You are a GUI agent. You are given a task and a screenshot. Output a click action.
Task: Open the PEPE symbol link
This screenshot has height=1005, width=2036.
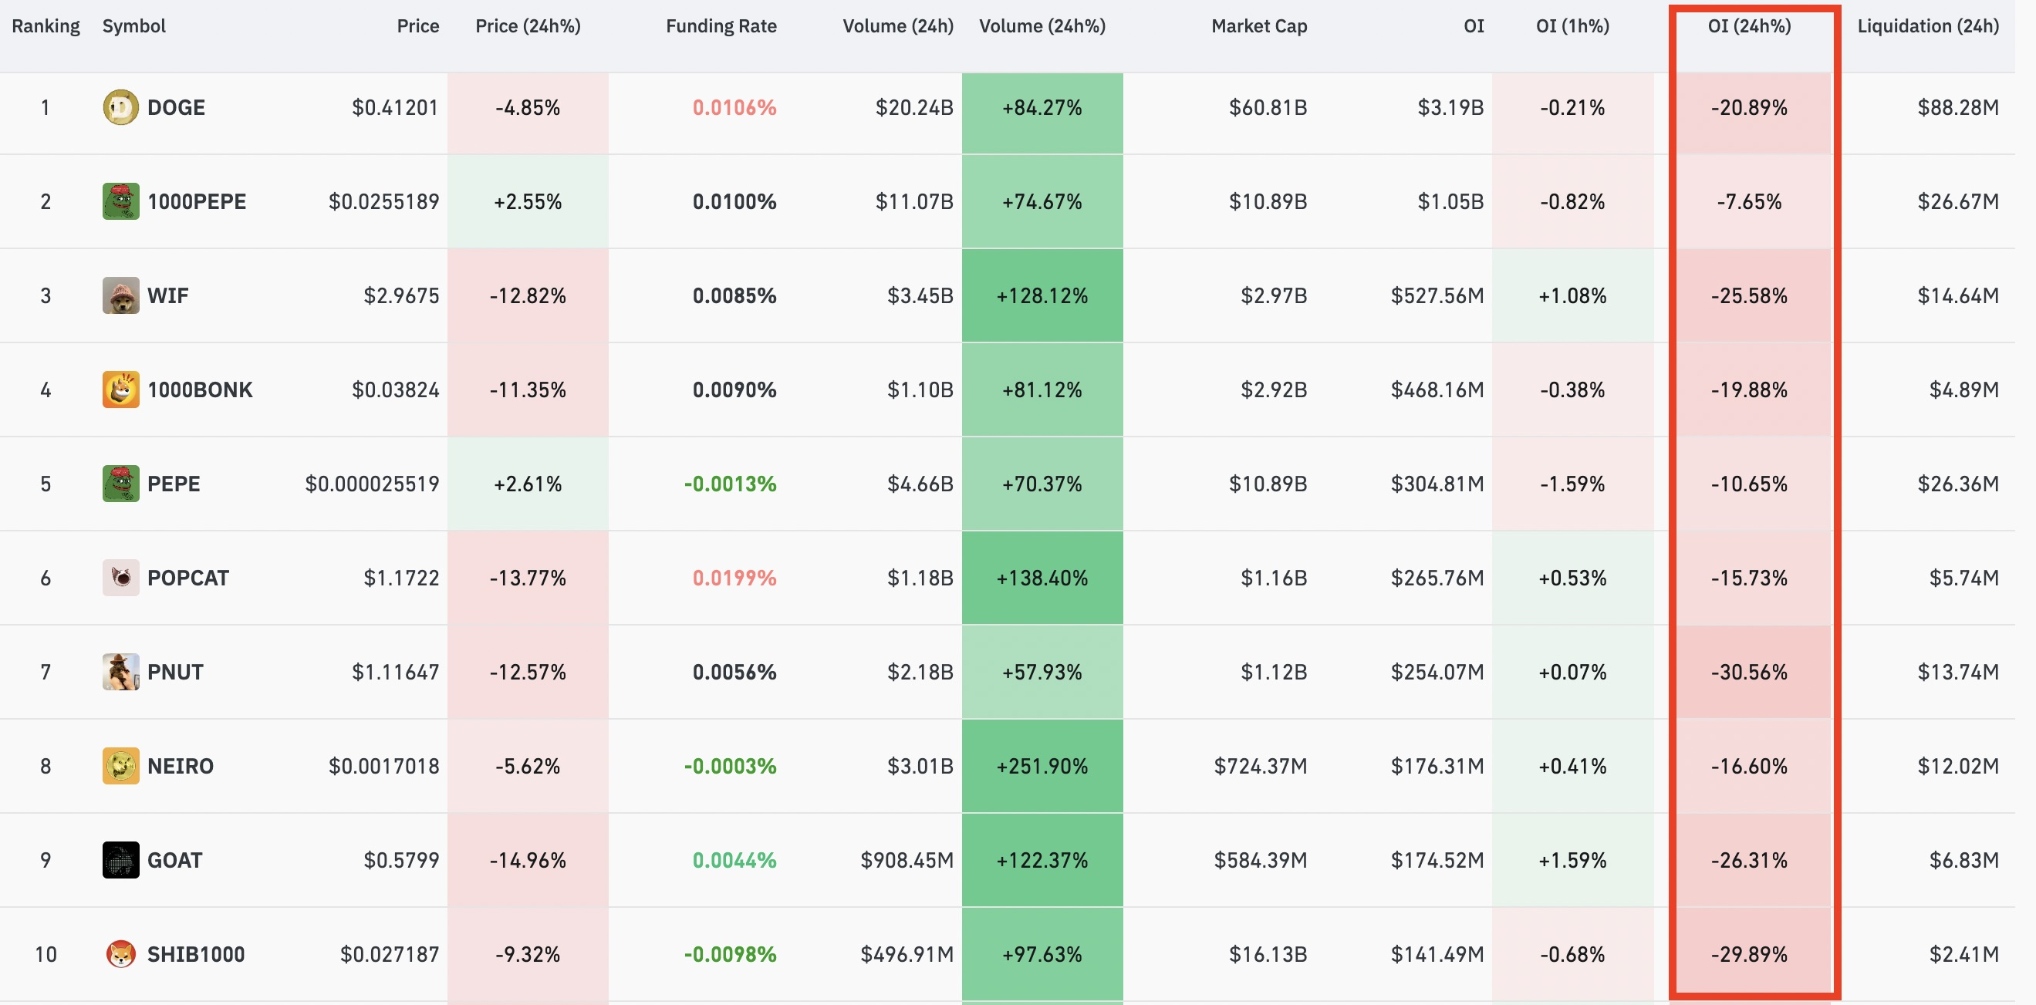pyautogui.click(x=173, y=484)
